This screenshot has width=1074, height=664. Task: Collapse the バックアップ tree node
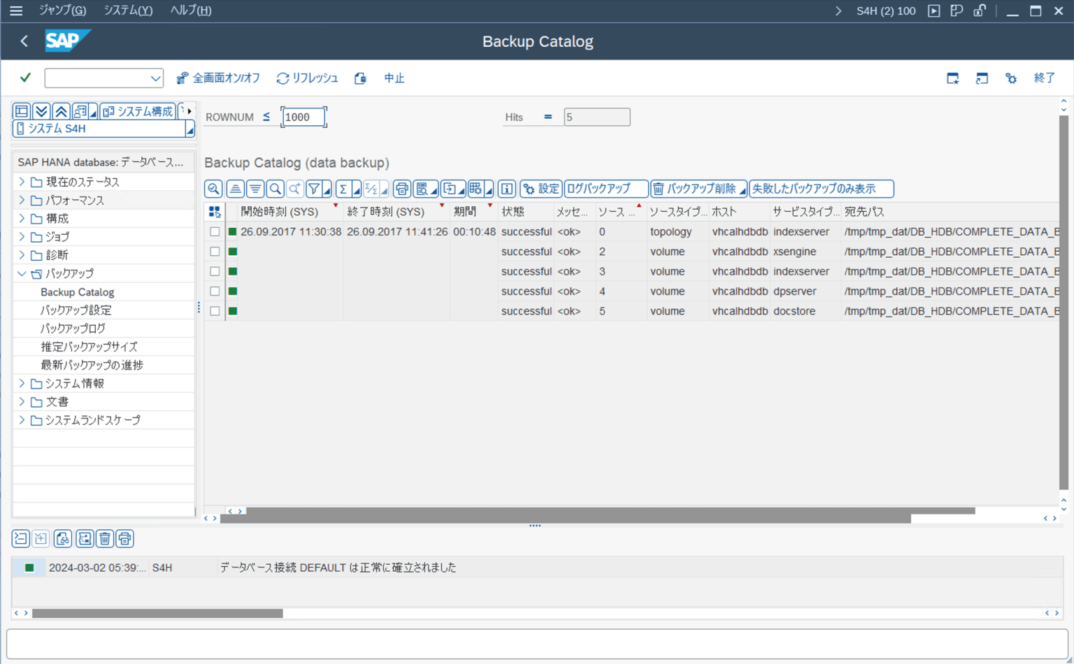pyautogui.click(x=22, y=274)
